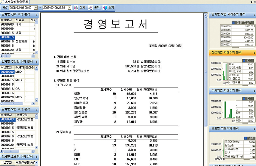Toggle pin icon on 일자별 주치의 수익 분석 panel

click(36, 62)
